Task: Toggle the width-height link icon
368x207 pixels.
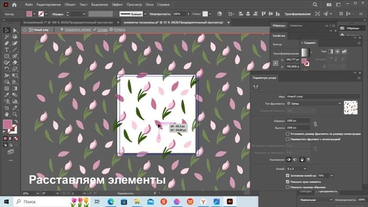Action: coord(315,124)
